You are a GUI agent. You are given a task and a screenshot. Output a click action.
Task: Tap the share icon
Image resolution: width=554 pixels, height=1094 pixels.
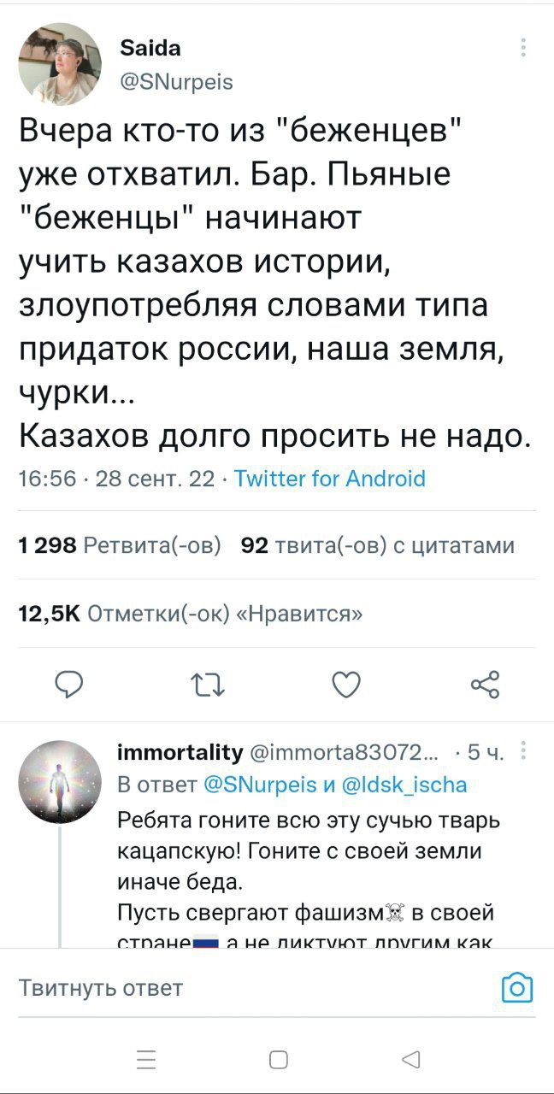pos(484,683)
